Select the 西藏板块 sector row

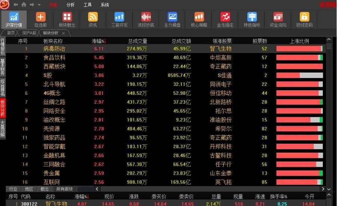pyautogui.click(x=165, y=66)
